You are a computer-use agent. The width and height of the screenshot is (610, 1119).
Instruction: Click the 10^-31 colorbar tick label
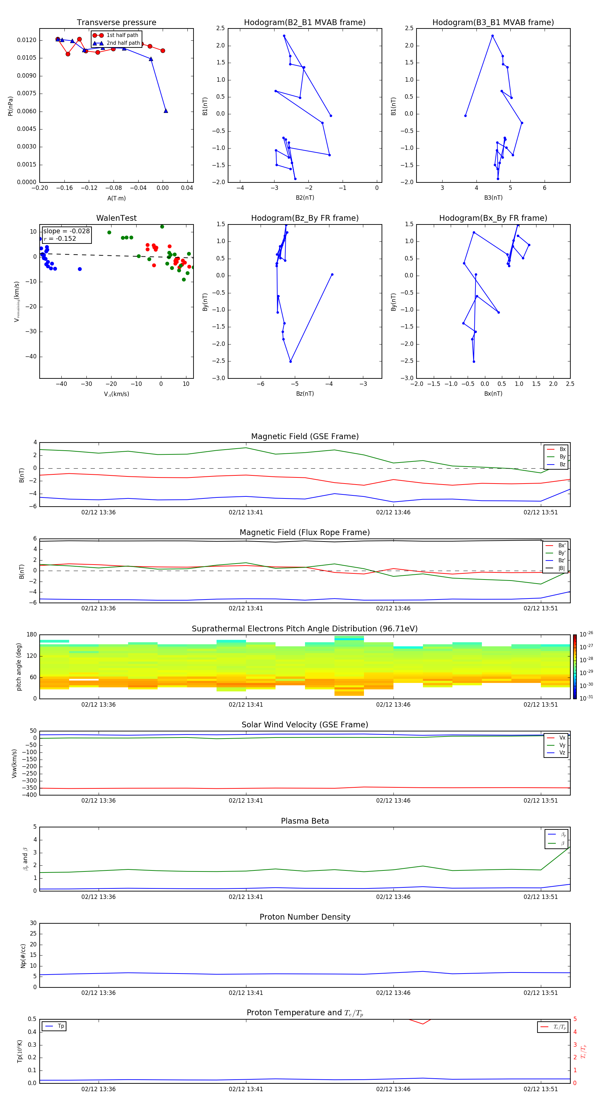tap(586, 698)
